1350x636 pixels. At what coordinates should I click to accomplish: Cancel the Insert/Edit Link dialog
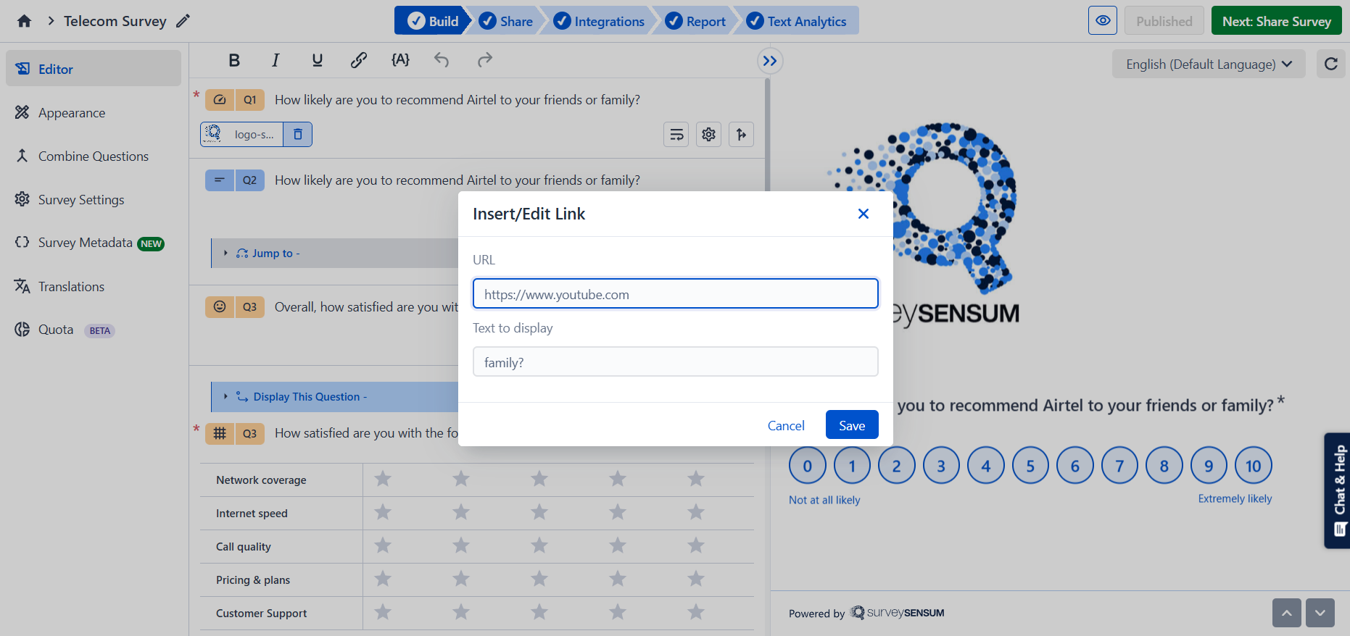tap(786, 425)
